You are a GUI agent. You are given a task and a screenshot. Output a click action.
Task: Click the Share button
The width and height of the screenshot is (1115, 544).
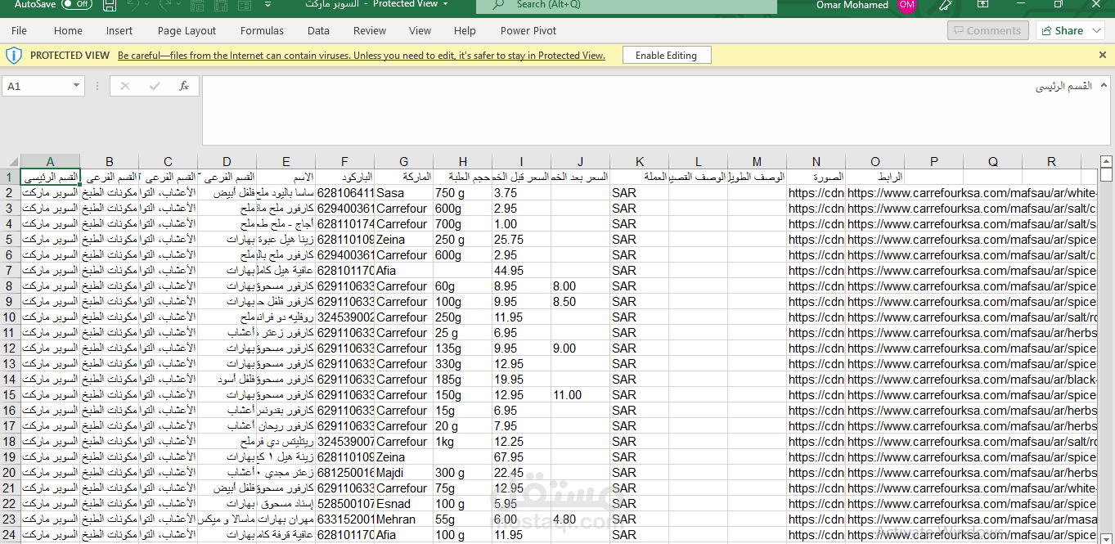click(x=1062, y=30)
